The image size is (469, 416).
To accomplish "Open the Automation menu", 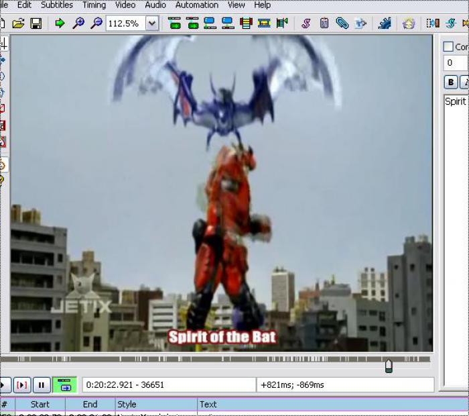I will (x=197, y=5).
